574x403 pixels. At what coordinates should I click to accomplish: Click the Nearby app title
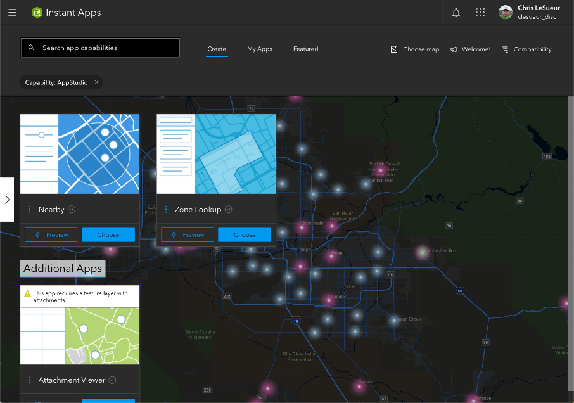[51, 209]
